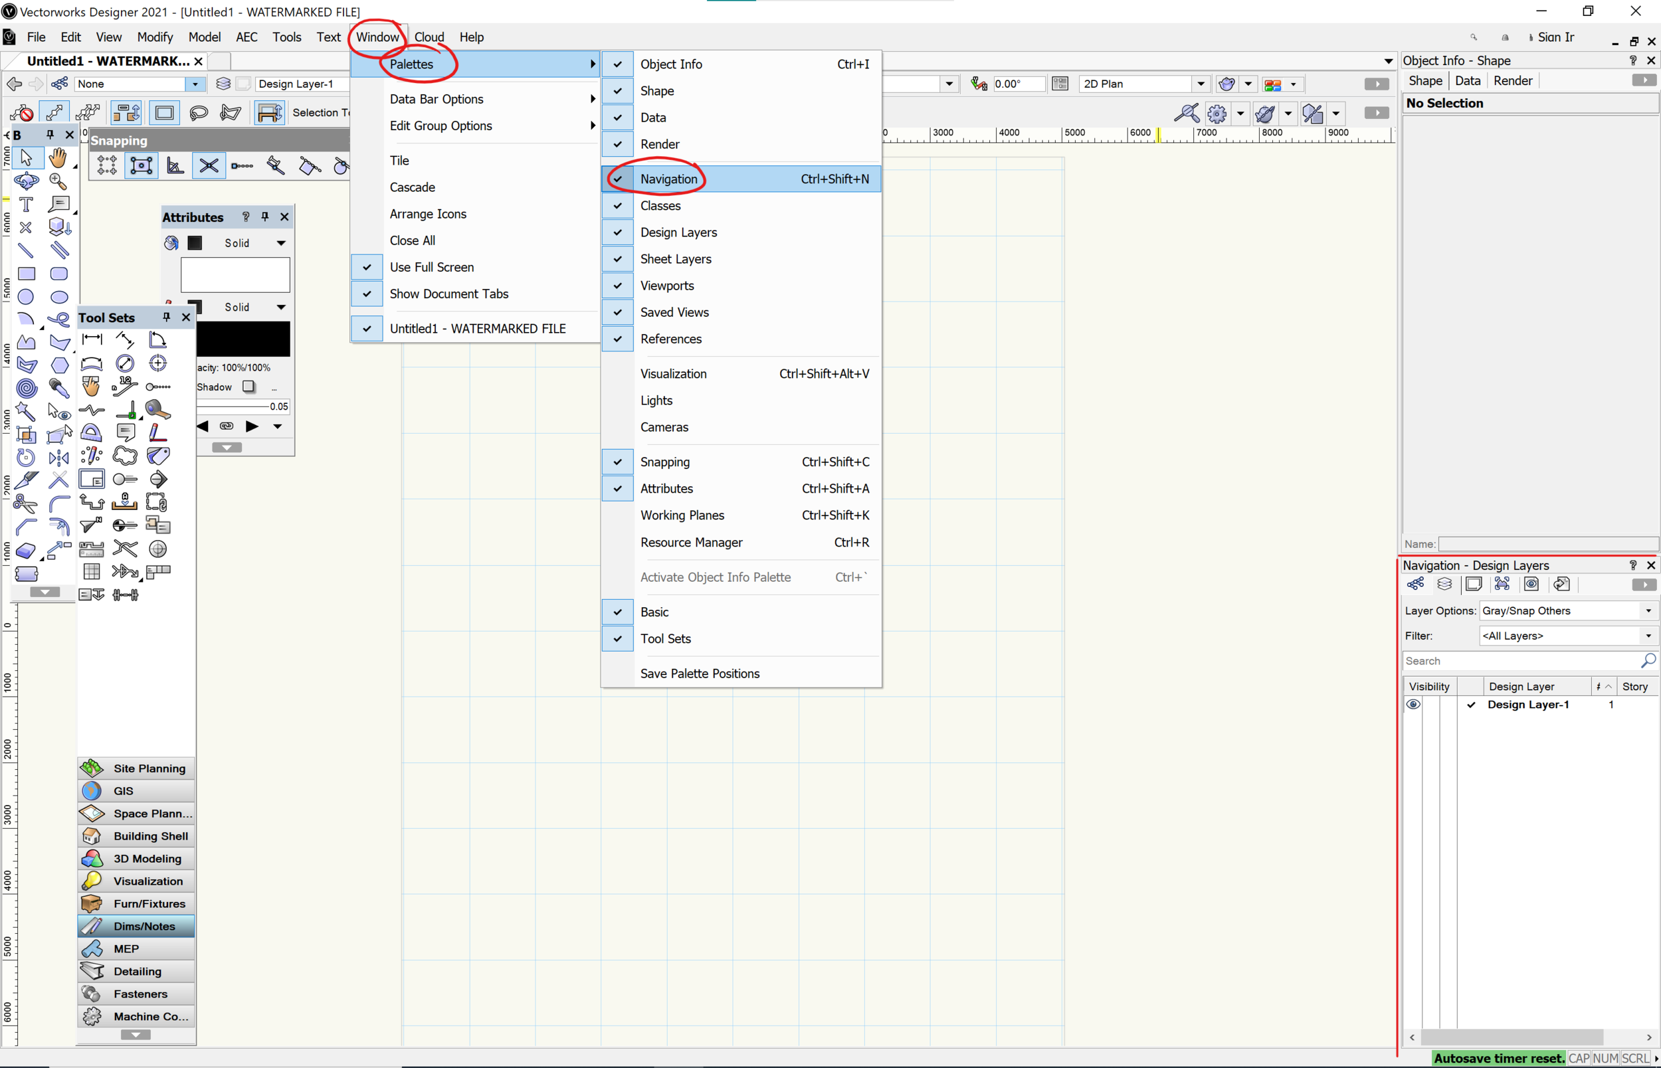Open the File menu
Image resolution: width=1661 pixels, height=1068 pixels.
point(36,37)
